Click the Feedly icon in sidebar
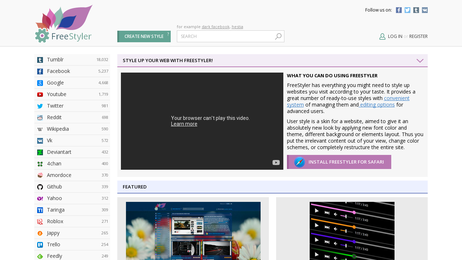The width and height of the screenshot is (462, 260). (x=40, y=256)
